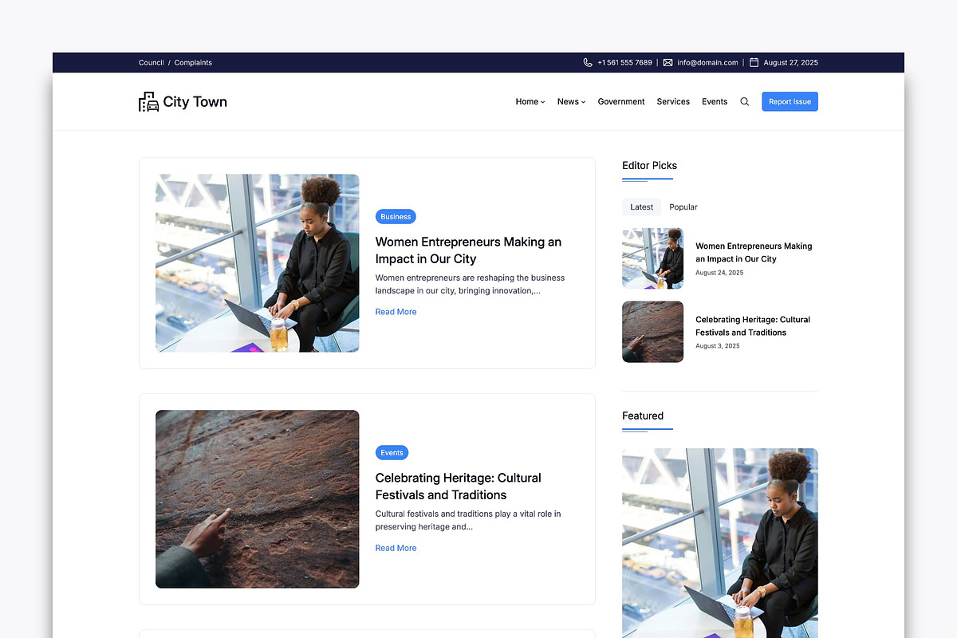Click Read More under Celebrating Heritage
The height and width of the screenshot is (638, 957).
(396, 548)
